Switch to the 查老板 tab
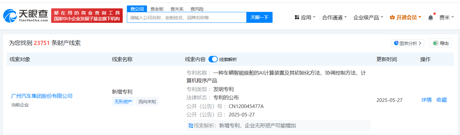 click(157, 9)
